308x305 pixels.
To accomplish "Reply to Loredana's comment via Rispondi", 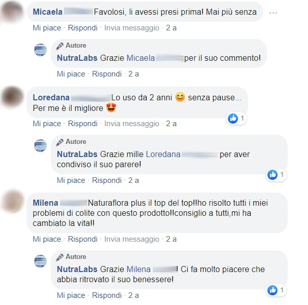I will [x=83, y=124].
